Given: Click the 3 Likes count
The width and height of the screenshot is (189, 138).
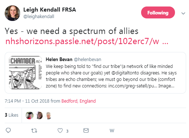Looking at the screenshot, I should 12,115.
